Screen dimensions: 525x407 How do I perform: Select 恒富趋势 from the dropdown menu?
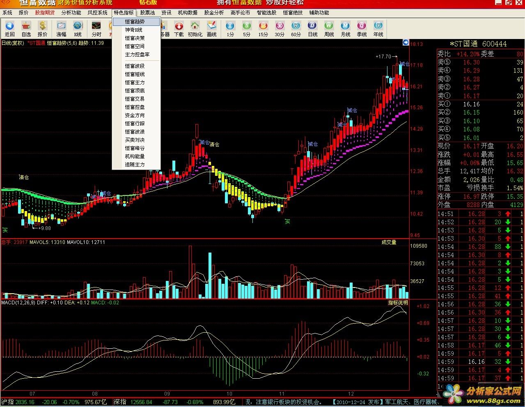pos(136,22)
